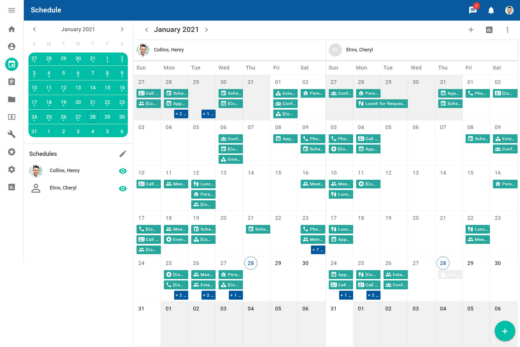This screenshot has height=347, width=520.
Task: Open the billing dollar icon in sidebar
Action: 11,117
